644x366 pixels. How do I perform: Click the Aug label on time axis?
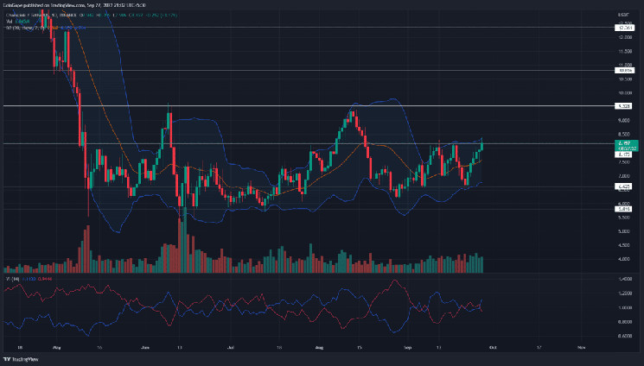pyautogui.click(x=319, y=348)
